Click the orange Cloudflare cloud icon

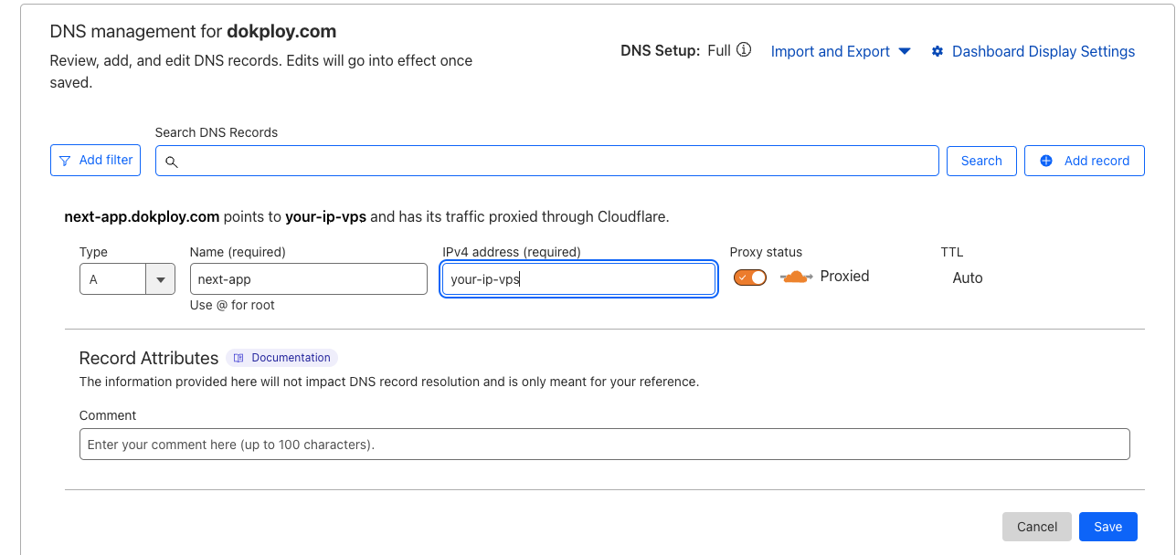pos(796,277)
